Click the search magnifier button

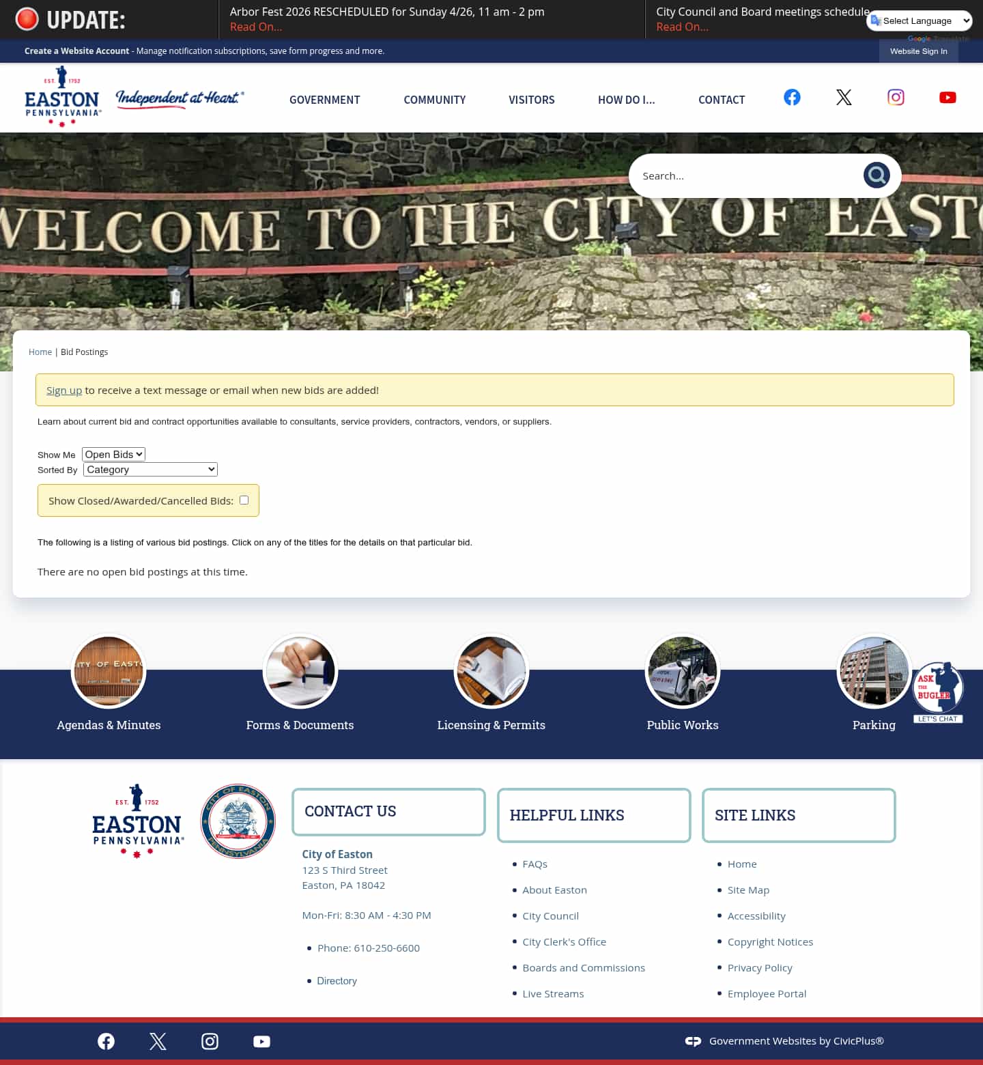click(877, 175)
